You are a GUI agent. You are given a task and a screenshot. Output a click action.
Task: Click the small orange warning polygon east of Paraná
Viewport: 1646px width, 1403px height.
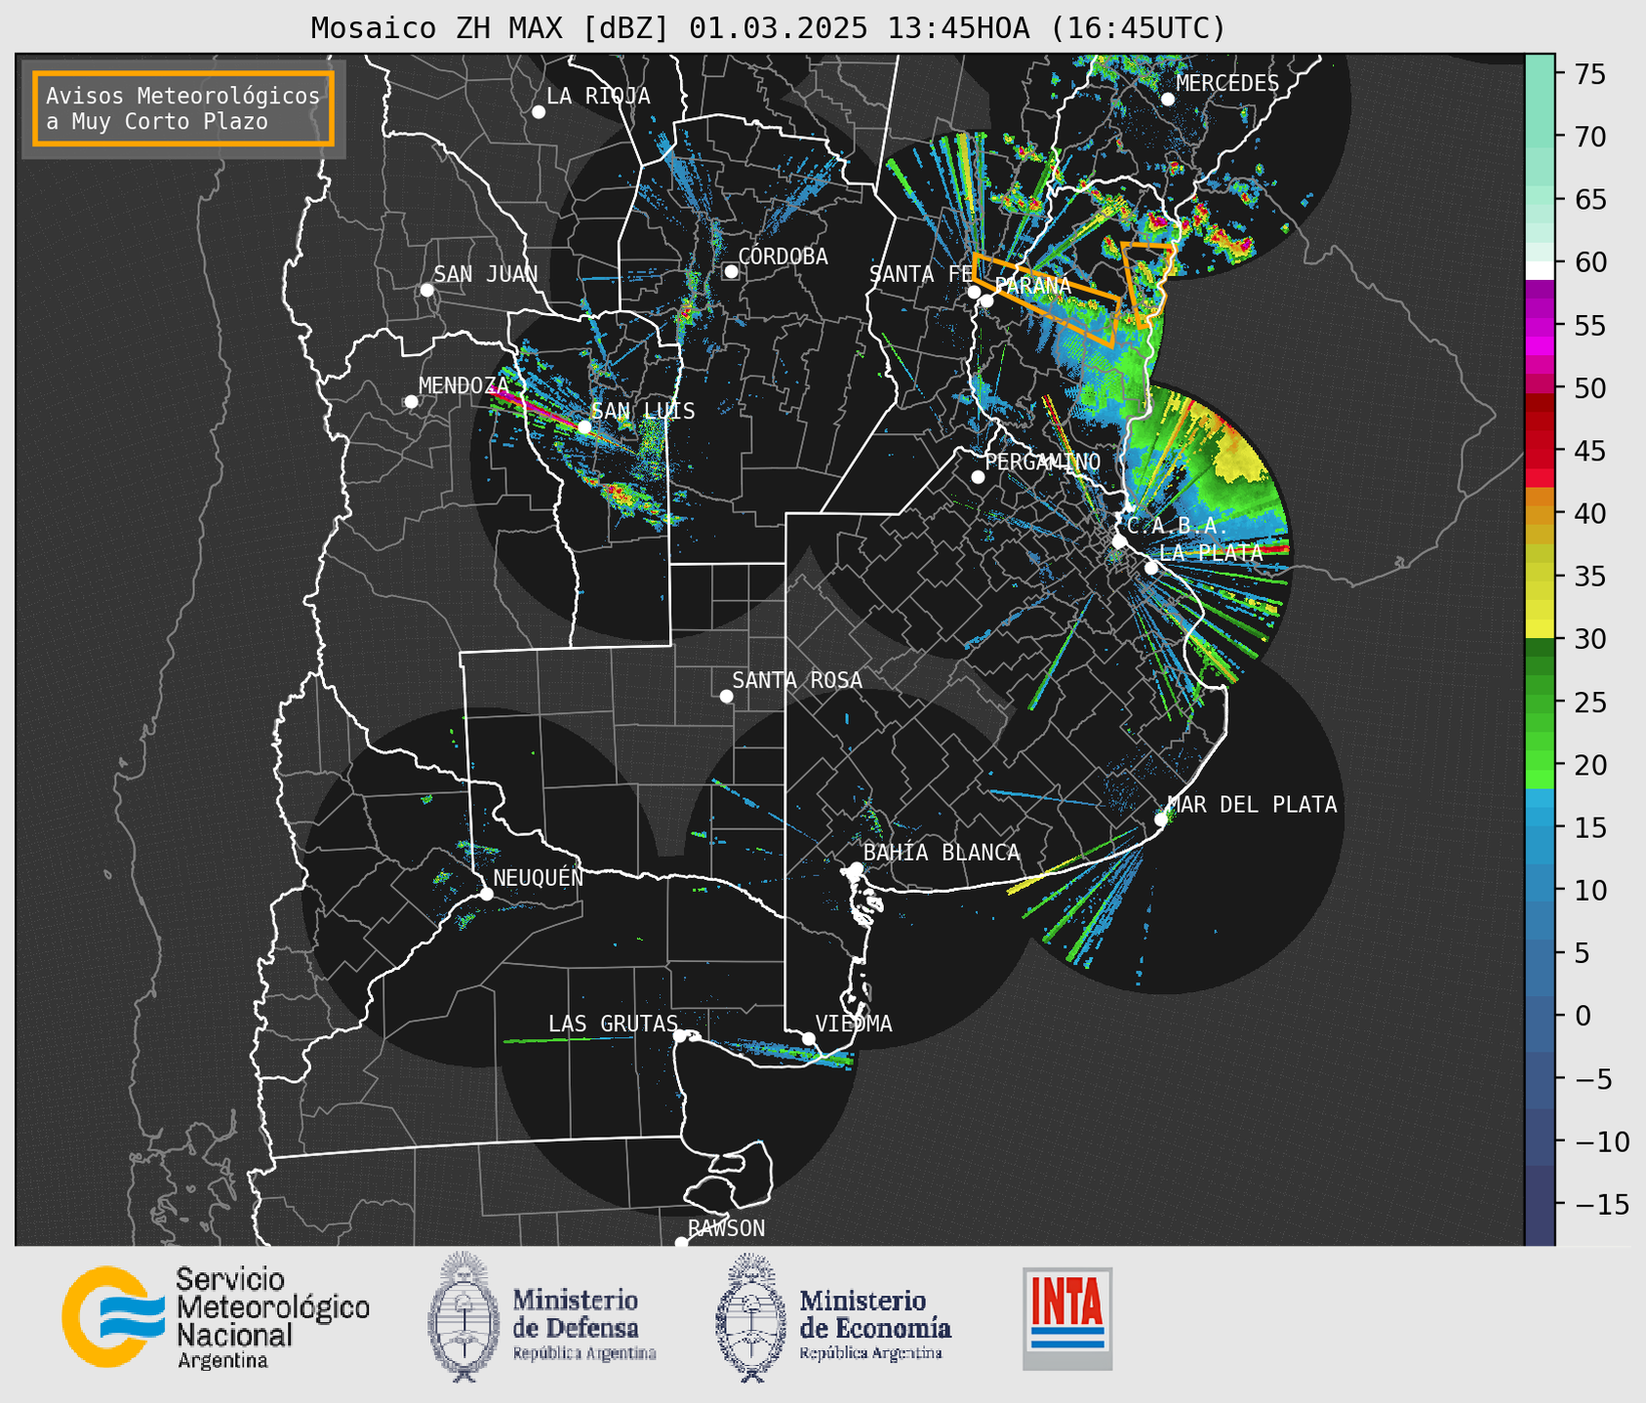1147,284
